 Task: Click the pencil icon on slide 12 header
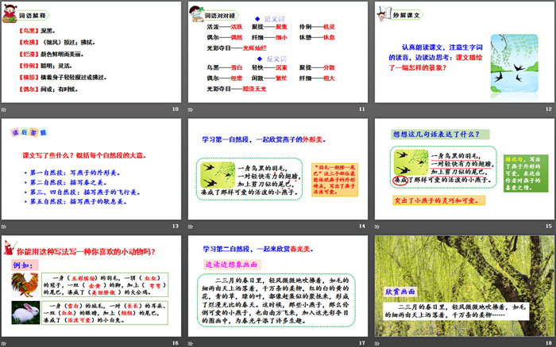click(x=384, y=13)
